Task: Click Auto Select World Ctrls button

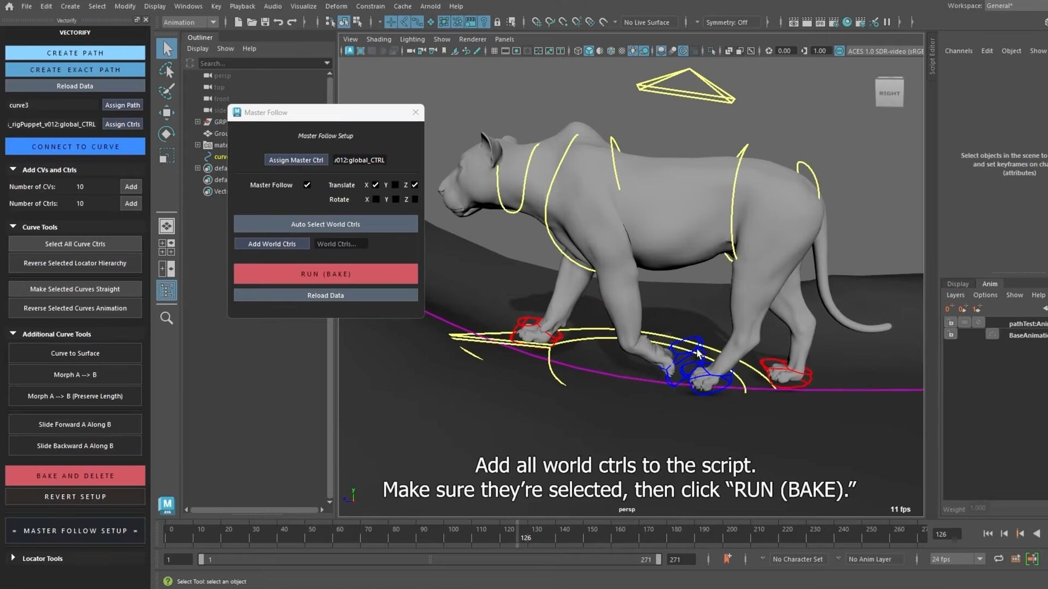Action: tap(325, 224)
